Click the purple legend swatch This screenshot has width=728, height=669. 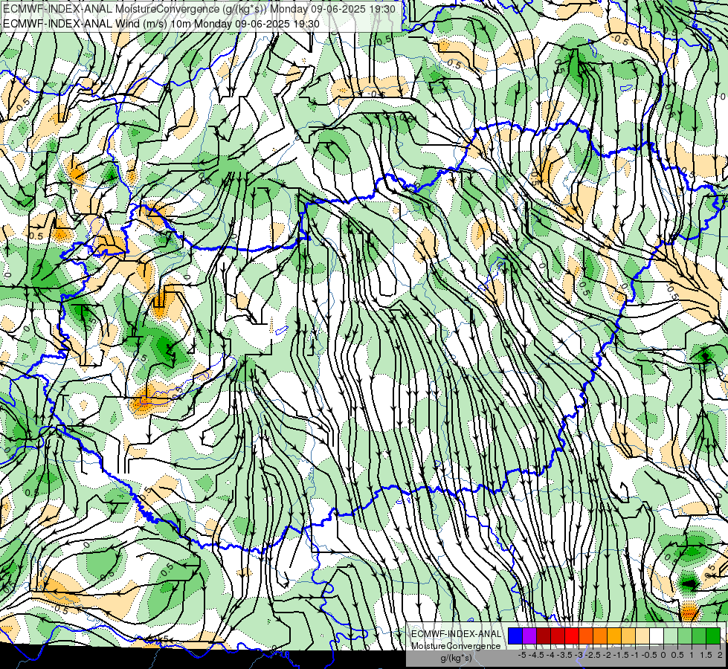529,636
